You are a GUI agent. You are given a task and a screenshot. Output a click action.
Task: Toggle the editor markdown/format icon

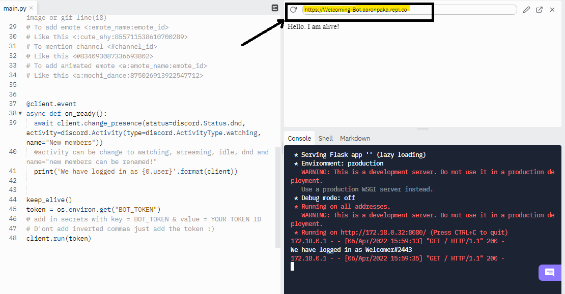[275, 8]
